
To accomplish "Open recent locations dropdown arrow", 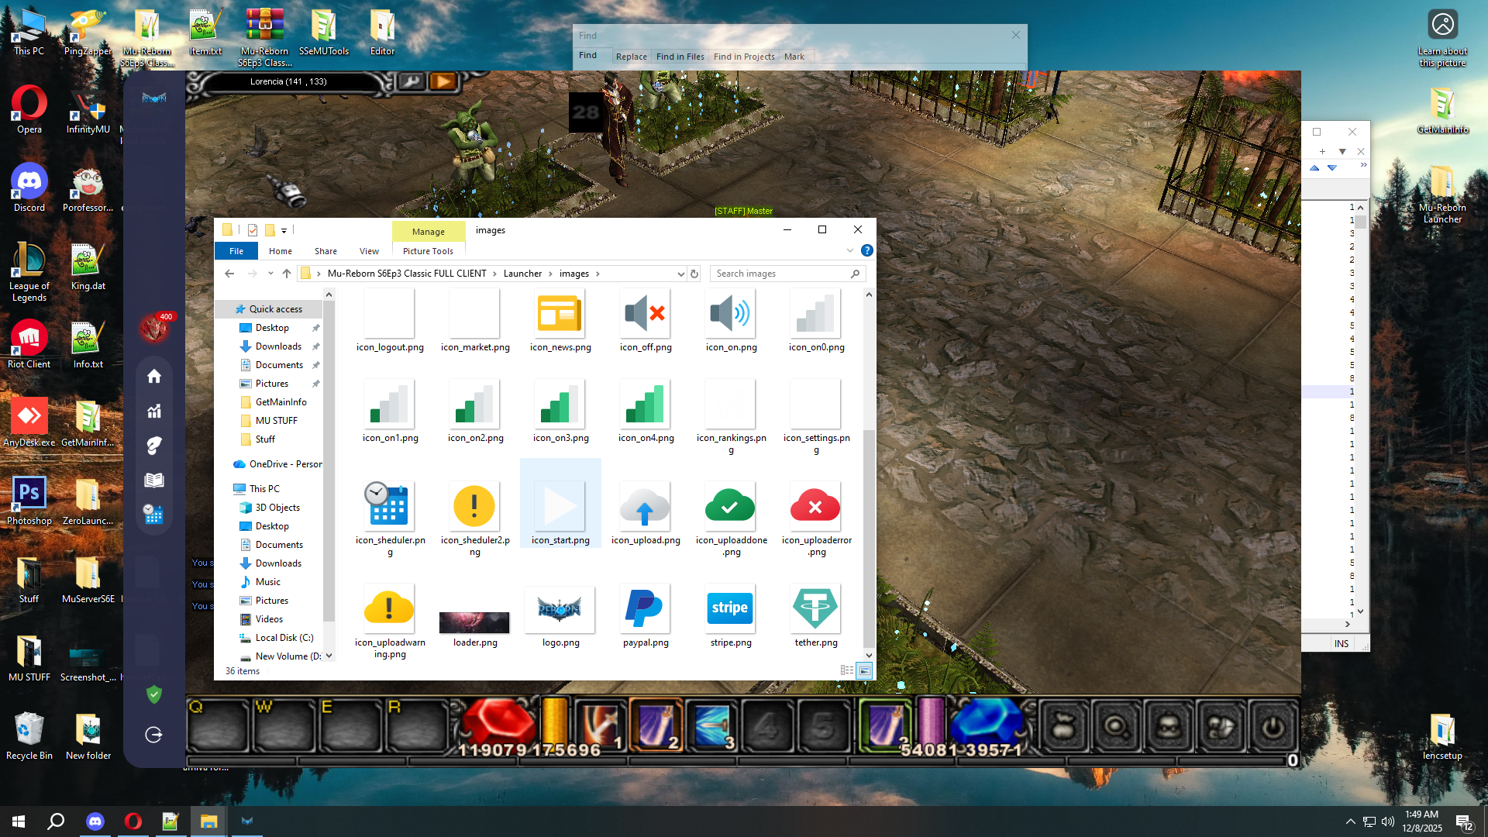I will tap(270, 274).
